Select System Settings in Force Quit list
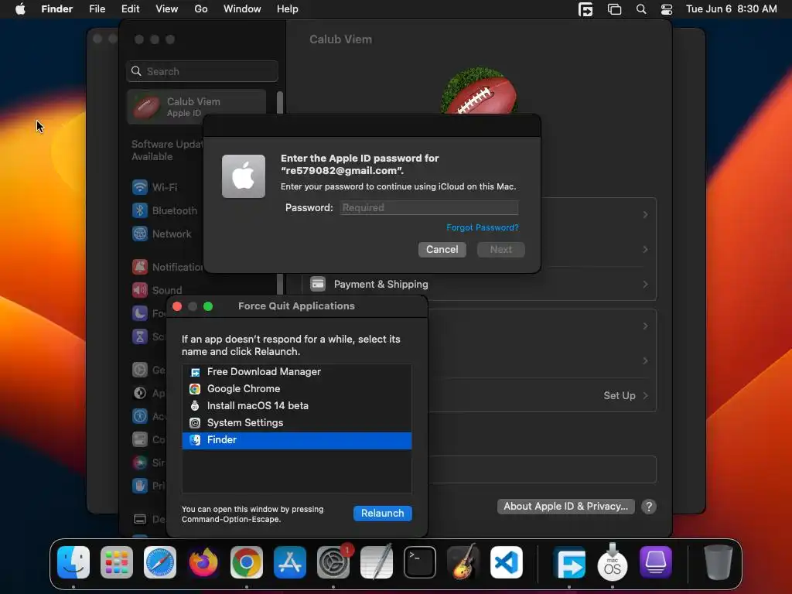The width and height of the screenshot is (792, 594). tap(297, 423)
